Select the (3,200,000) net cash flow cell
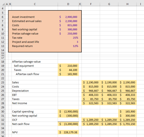 68,124
